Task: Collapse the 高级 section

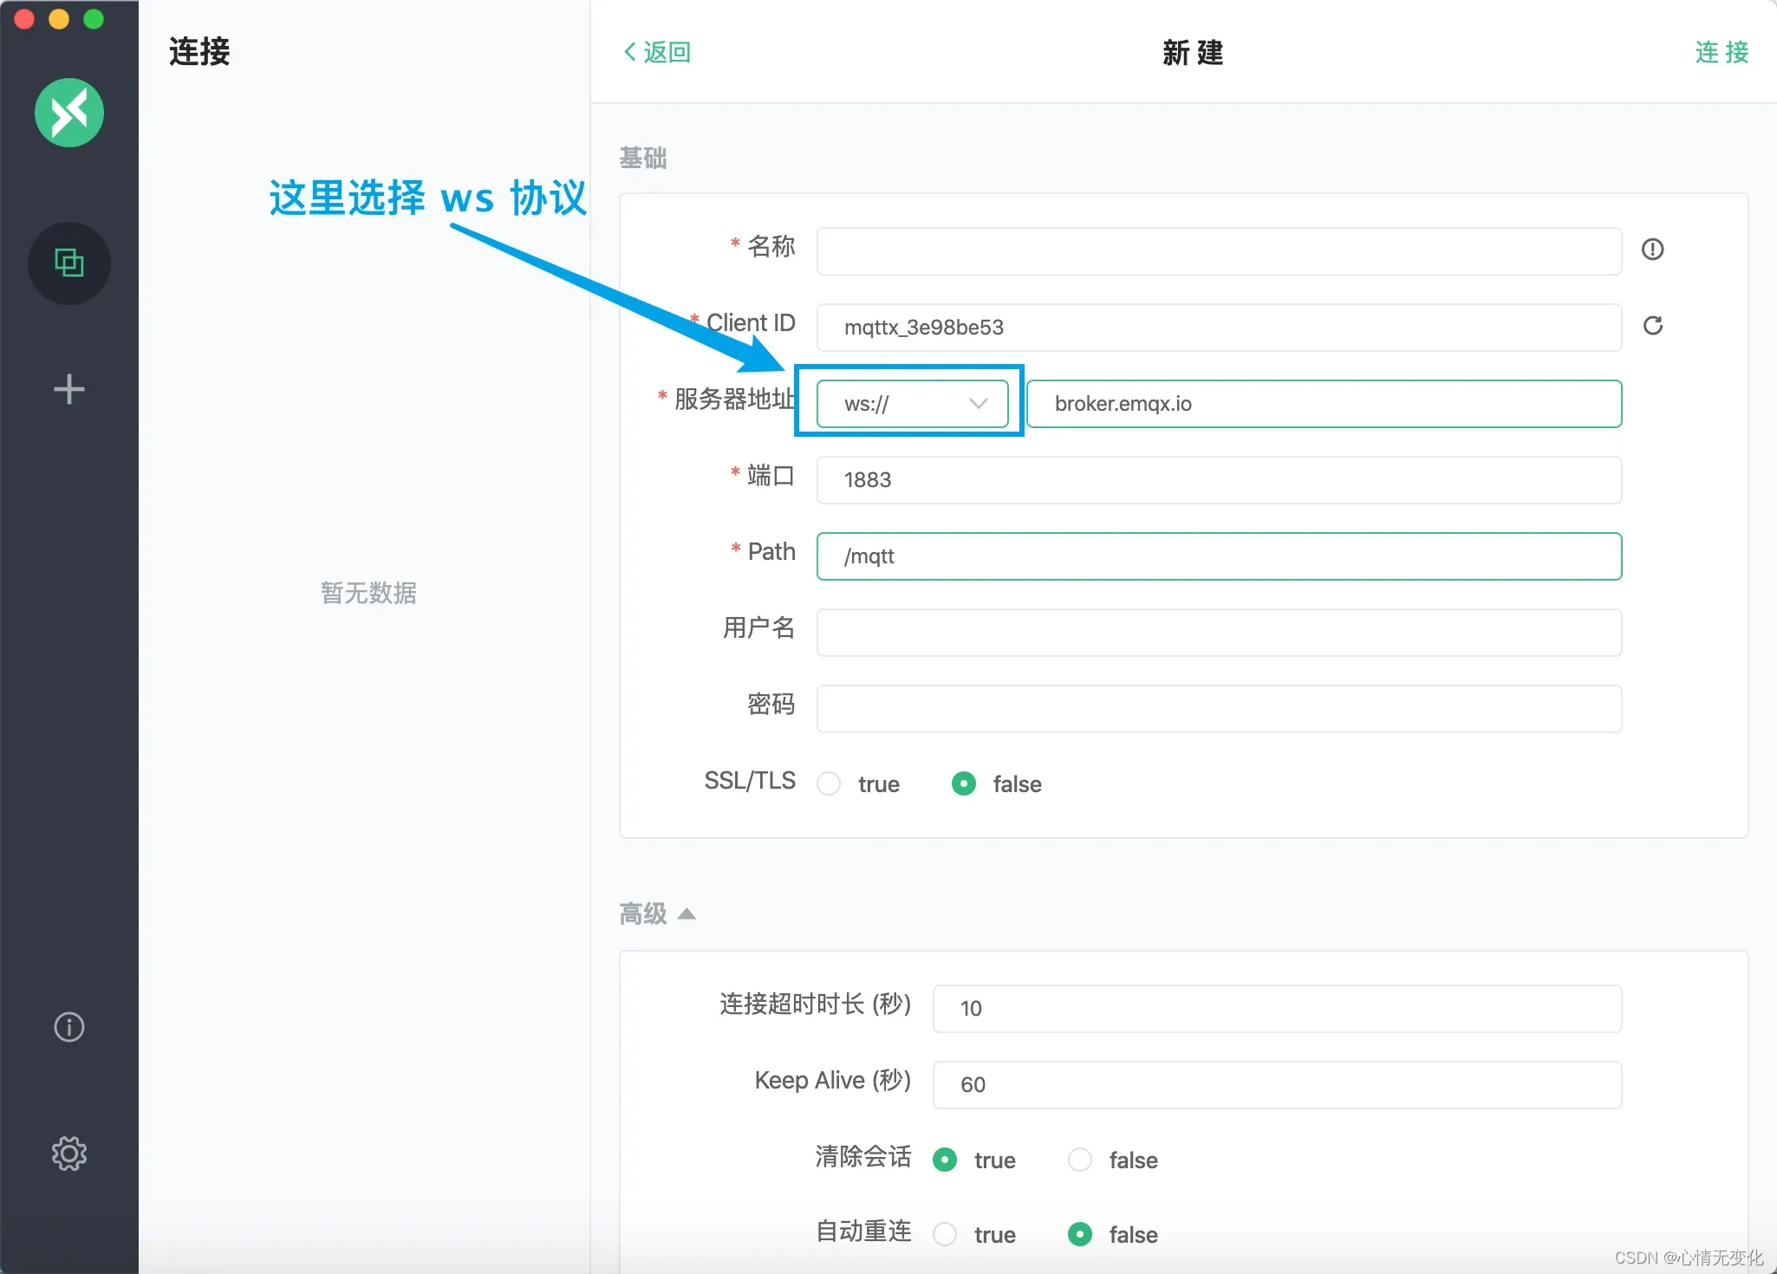Action: (x=686, y=913)
